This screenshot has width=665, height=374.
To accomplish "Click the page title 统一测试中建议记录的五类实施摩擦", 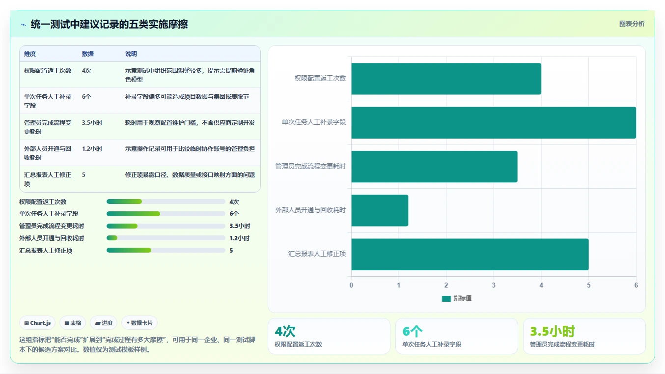I will tap(109, 24).
